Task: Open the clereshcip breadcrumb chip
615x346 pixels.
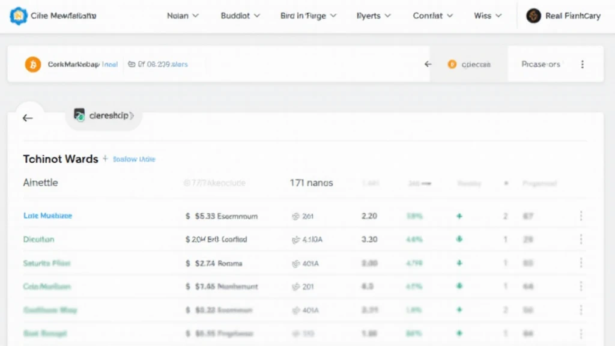Action: point(103,115)
